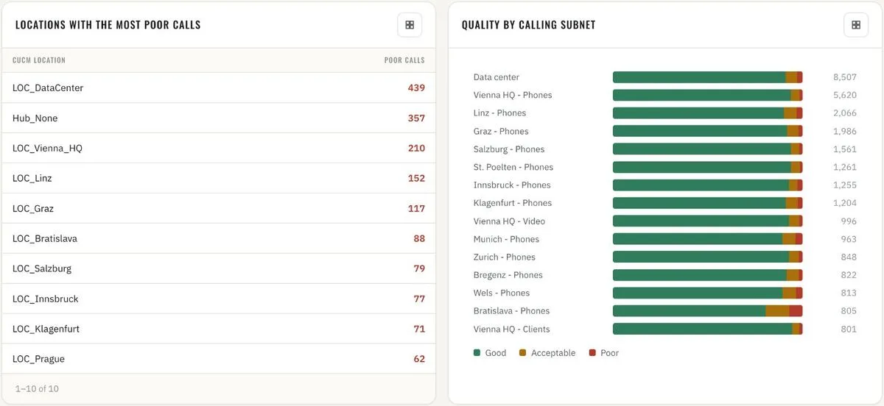Screen dimensions: 884x406
Task: Toggle the Good legend entry
Action: coord(490,353)
